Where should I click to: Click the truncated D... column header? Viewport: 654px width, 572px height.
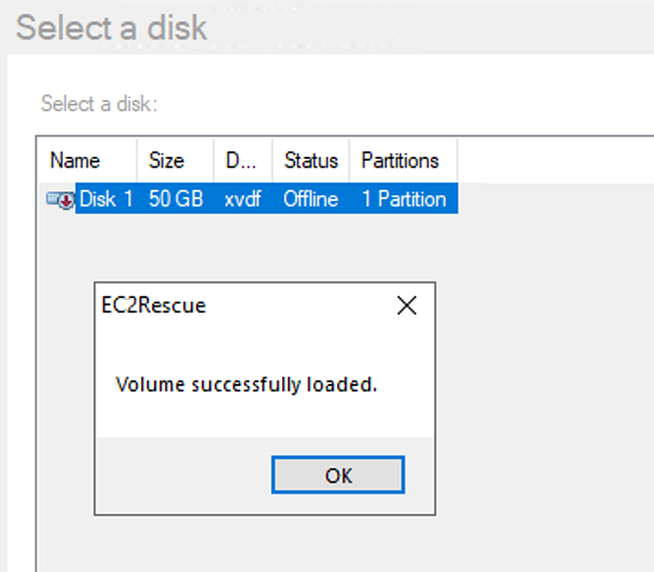click(243, 161)
